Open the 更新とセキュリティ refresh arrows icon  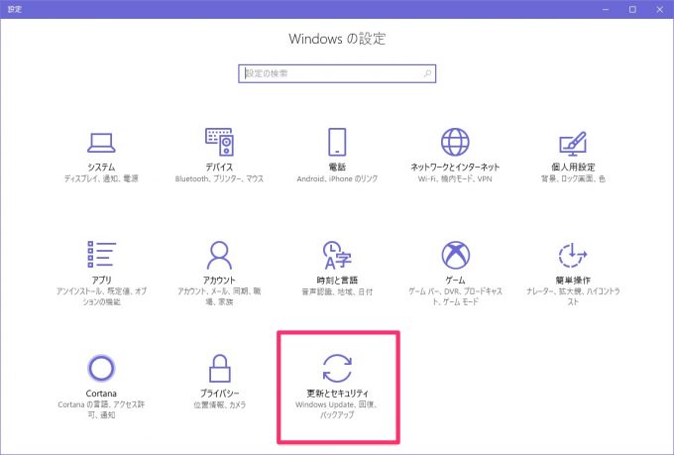[337, 368]
